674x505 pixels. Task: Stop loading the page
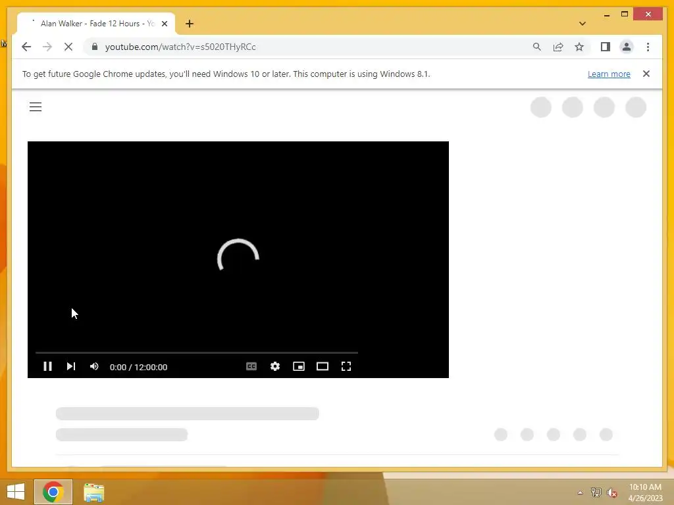pyautogui.click(x=68, y=47)
